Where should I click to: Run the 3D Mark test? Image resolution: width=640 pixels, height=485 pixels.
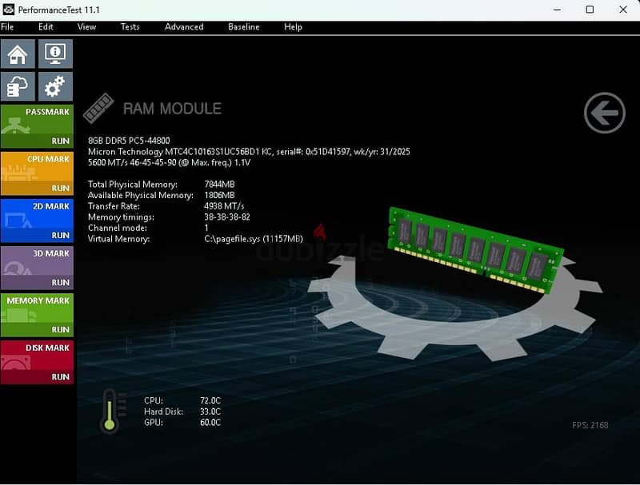pyautogui.click(x=61, y=282)
